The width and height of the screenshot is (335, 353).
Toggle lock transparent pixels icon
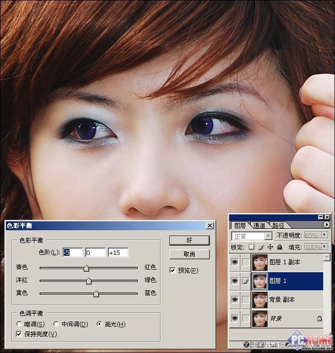[252, 247]
